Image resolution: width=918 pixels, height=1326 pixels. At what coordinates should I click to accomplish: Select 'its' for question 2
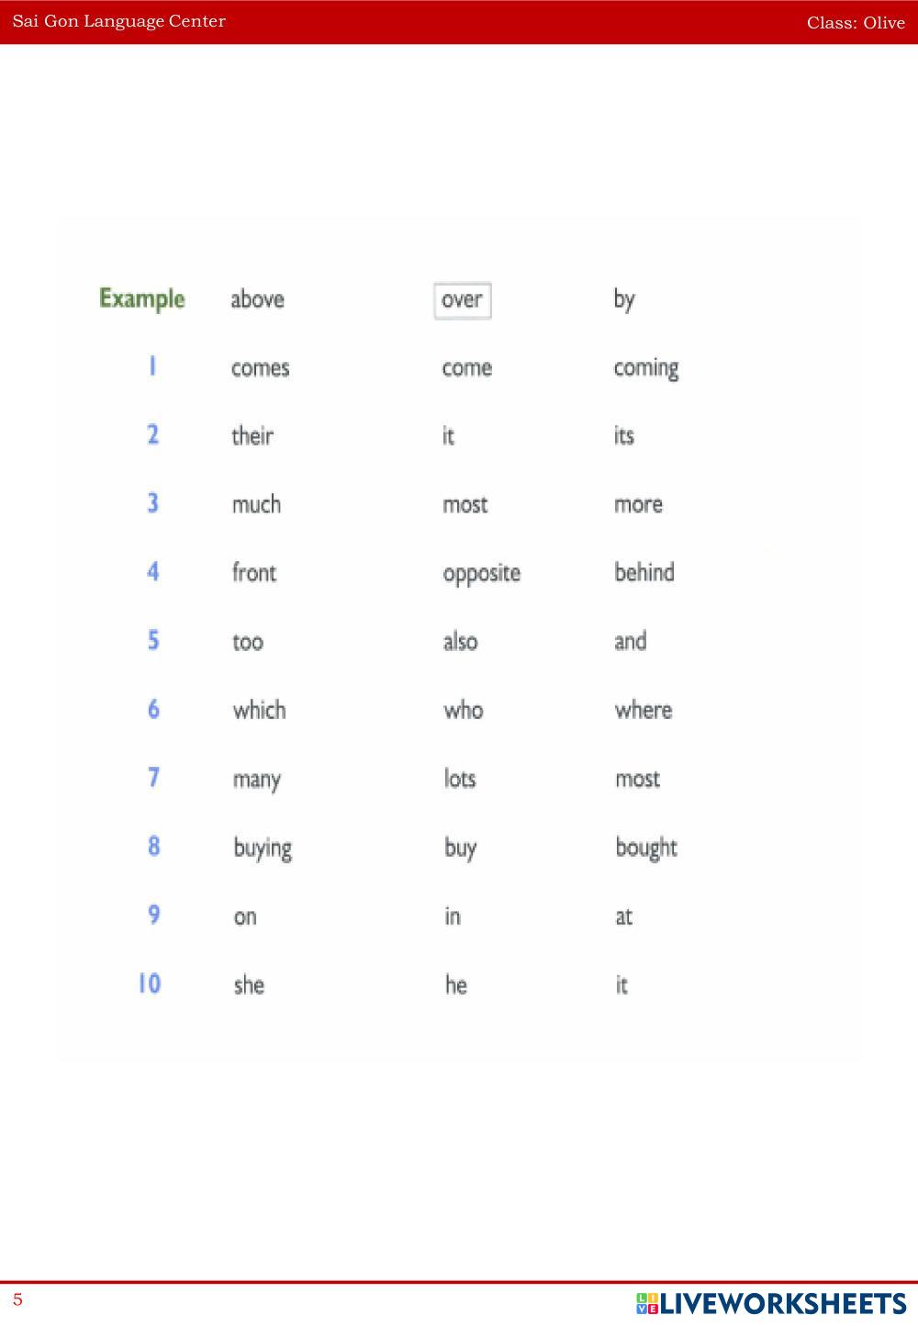point(624,436)
